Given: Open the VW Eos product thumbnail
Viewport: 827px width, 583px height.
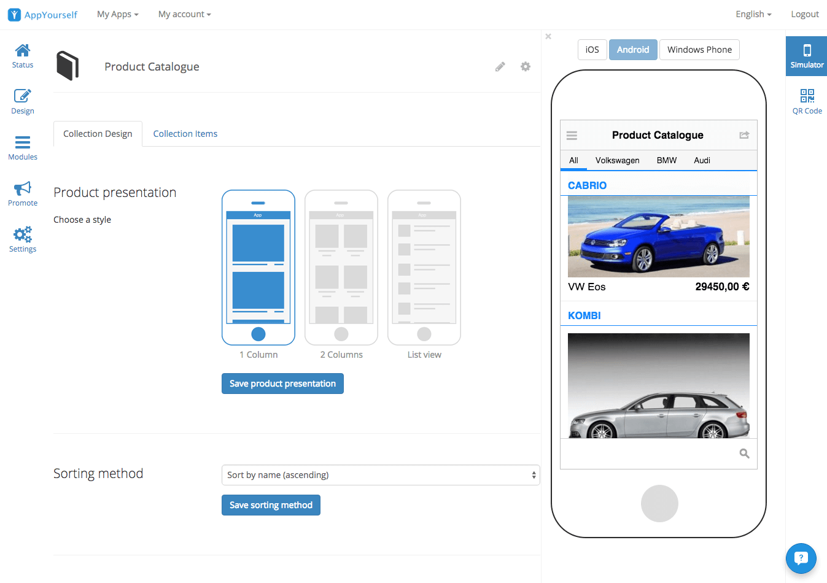Looking at the screenshot, I should click(658, 236).
